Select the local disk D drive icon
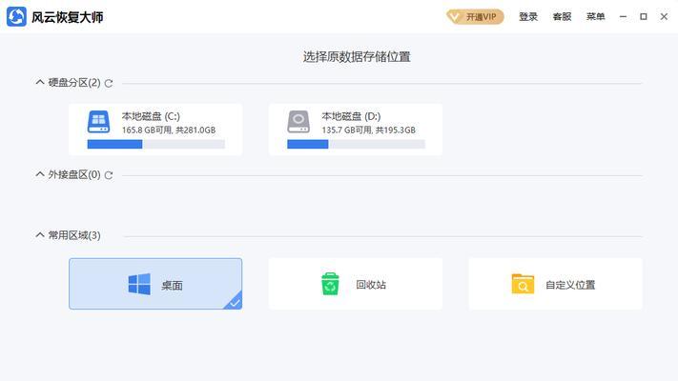 (x=298, y=122)
